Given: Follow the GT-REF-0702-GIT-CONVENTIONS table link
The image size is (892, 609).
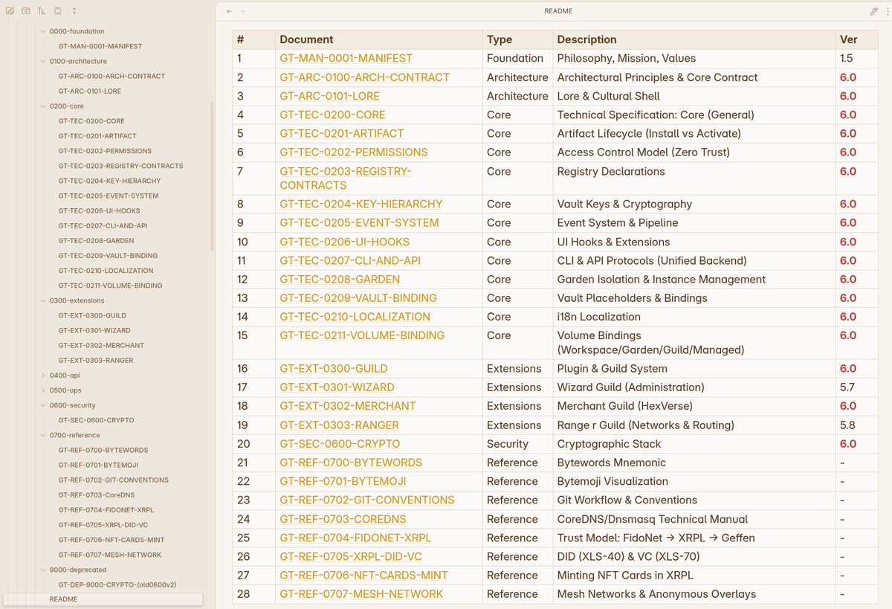Looking at the screenshot, I should point(367,500).
